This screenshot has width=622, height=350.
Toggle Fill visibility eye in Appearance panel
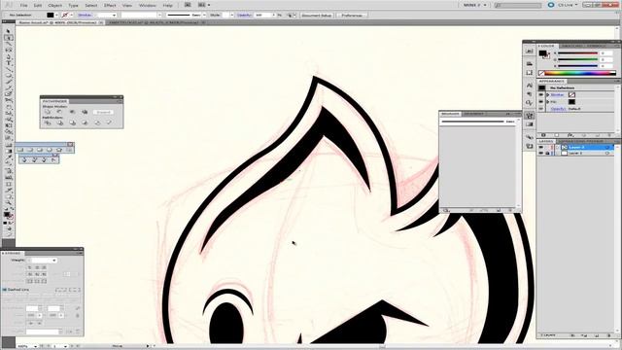coord(541,101)
